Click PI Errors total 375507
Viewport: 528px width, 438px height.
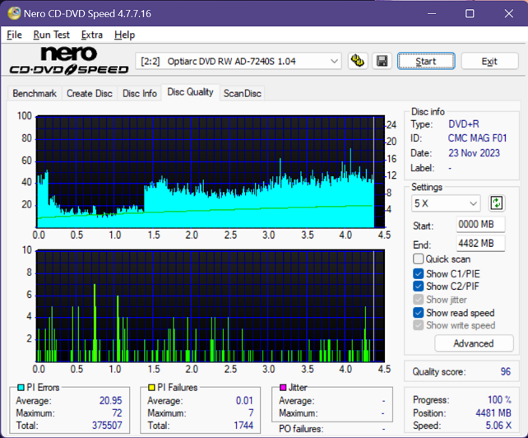107,425
